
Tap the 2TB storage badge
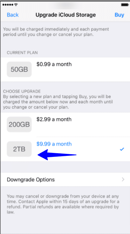(19, 149)
